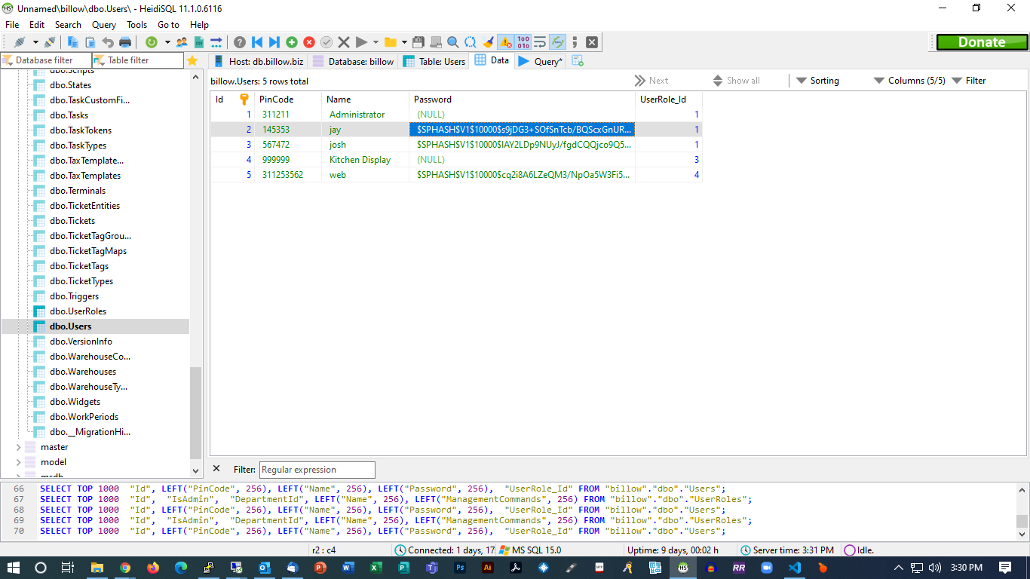Select dbo.Tickets in the tree
Screen dimensions: 1030x579
tap(72, 221)
